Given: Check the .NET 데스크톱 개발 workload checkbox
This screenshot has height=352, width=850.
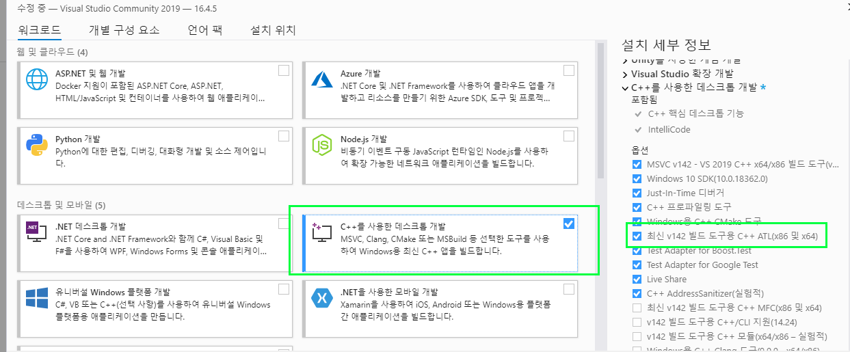Looking at the screenshot, I should [284, 224].
